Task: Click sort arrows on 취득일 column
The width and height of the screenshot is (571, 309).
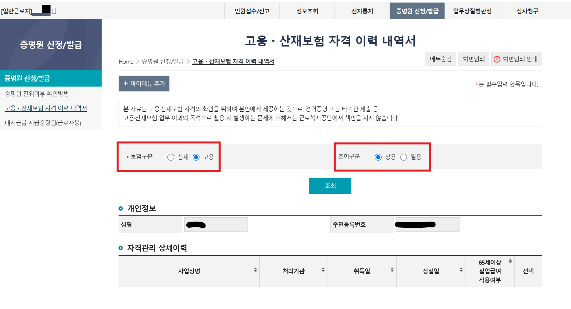Action: point(392,270)
